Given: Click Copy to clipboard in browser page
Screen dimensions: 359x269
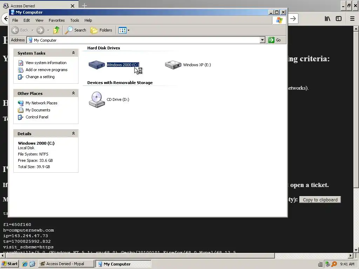Looking at the screenshot, I should 320,200.
